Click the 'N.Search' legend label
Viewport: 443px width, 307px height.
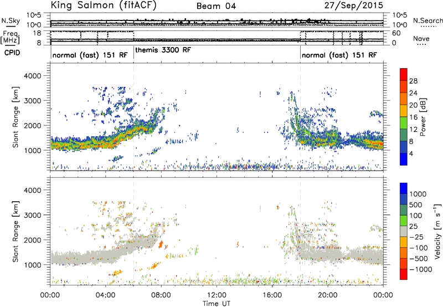point(427,21)
